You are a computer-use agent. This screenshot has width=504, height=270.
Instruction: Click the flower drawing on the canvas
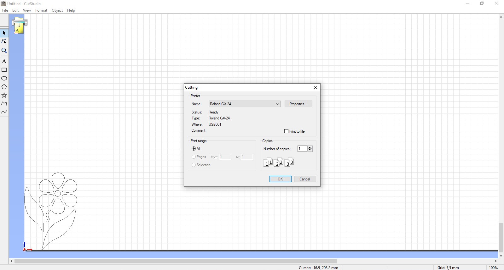point(51,211)
